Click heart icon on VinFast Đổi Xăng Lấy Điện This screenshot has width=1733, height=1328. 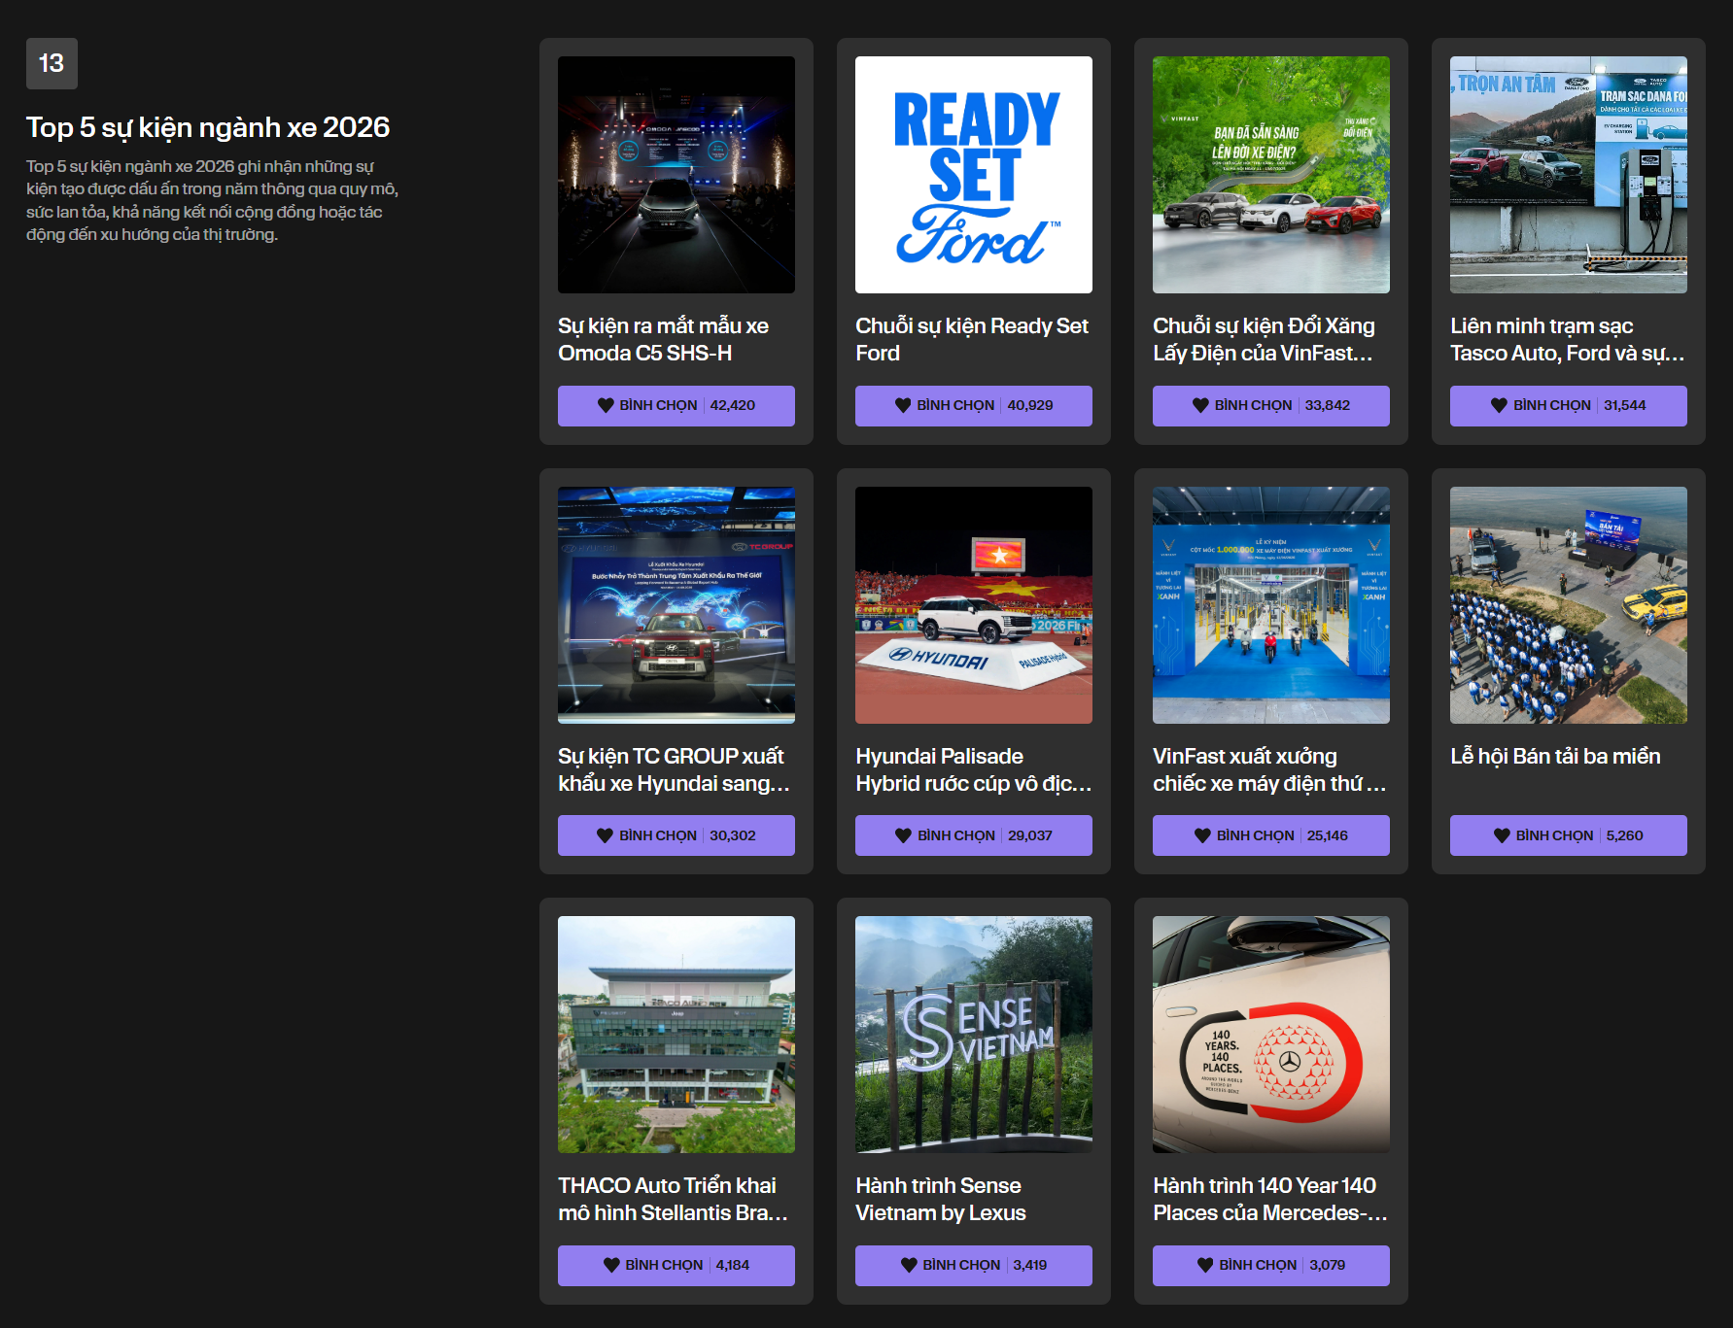1200,405
